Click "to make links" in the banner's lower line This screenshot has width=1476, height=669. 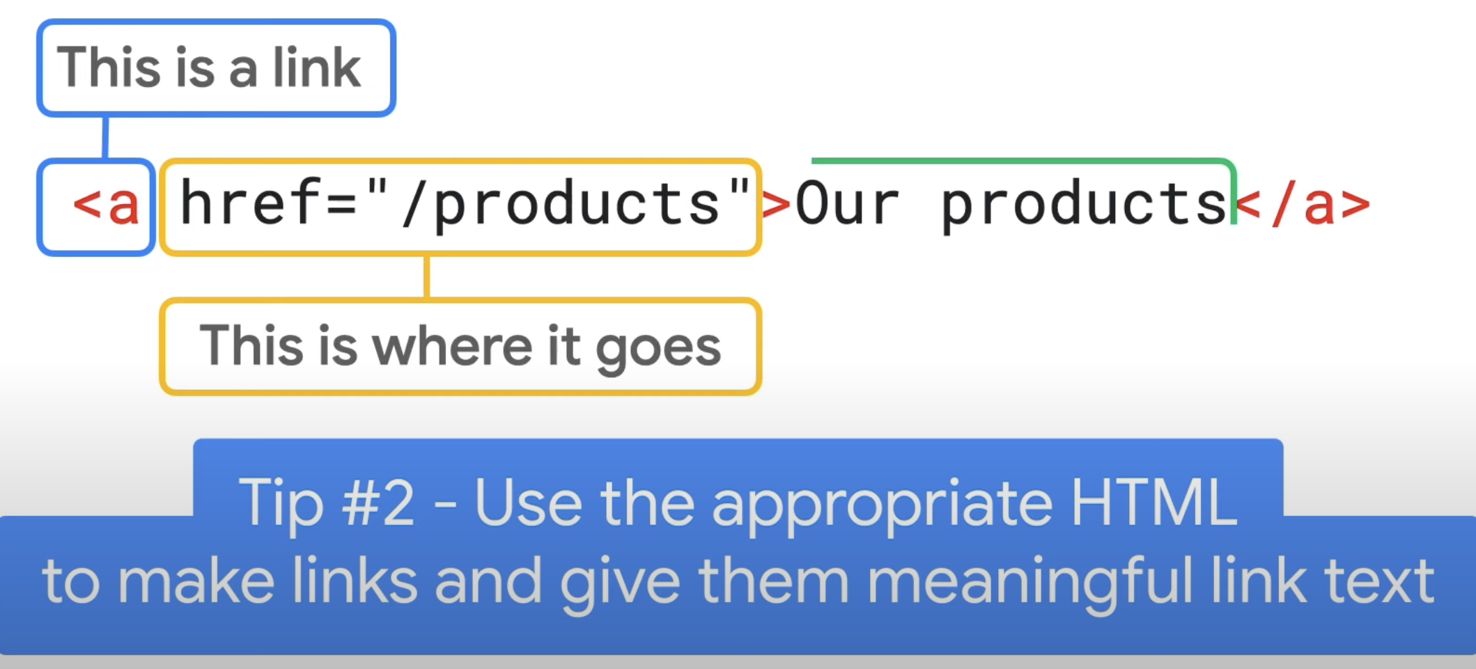coord(230,581)
